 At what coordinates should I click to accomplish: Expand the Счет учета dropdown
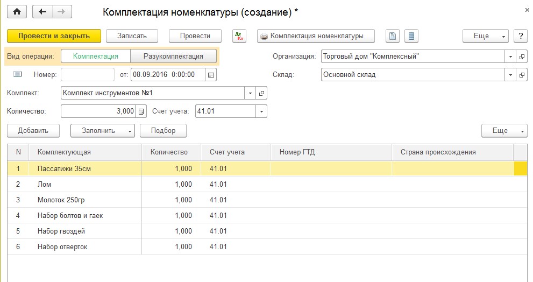pyautogui.click(x=261, y=111)
